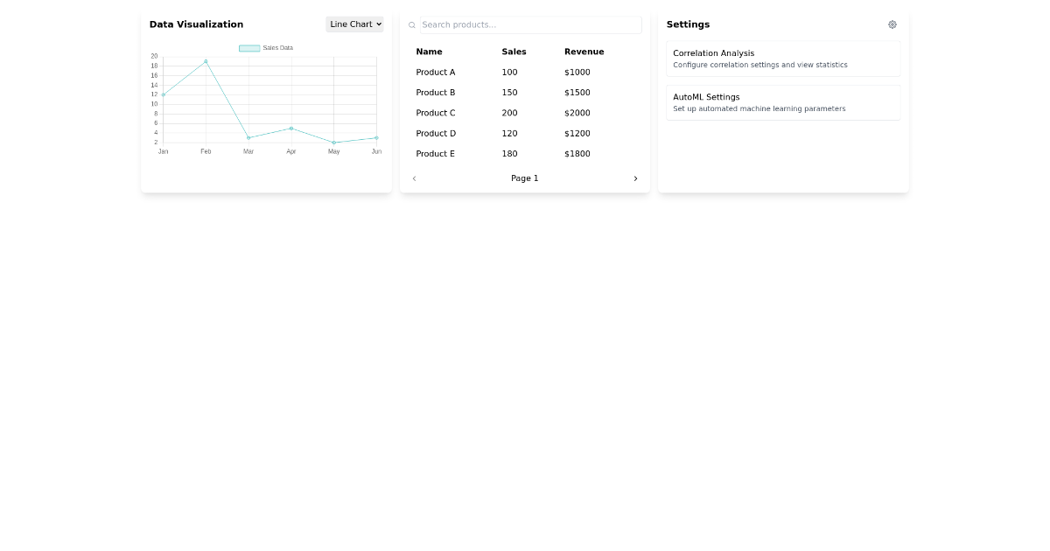The width and height of the screenshot is (1050, 551).
Task: Click the previous page chevron arrow
Action: click(x=414, y=178)
